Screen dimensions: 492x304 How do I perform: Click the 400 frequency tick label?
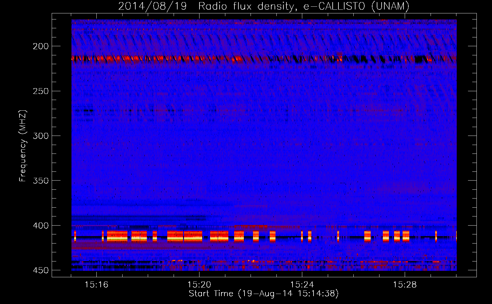click(x=41, y=226)
